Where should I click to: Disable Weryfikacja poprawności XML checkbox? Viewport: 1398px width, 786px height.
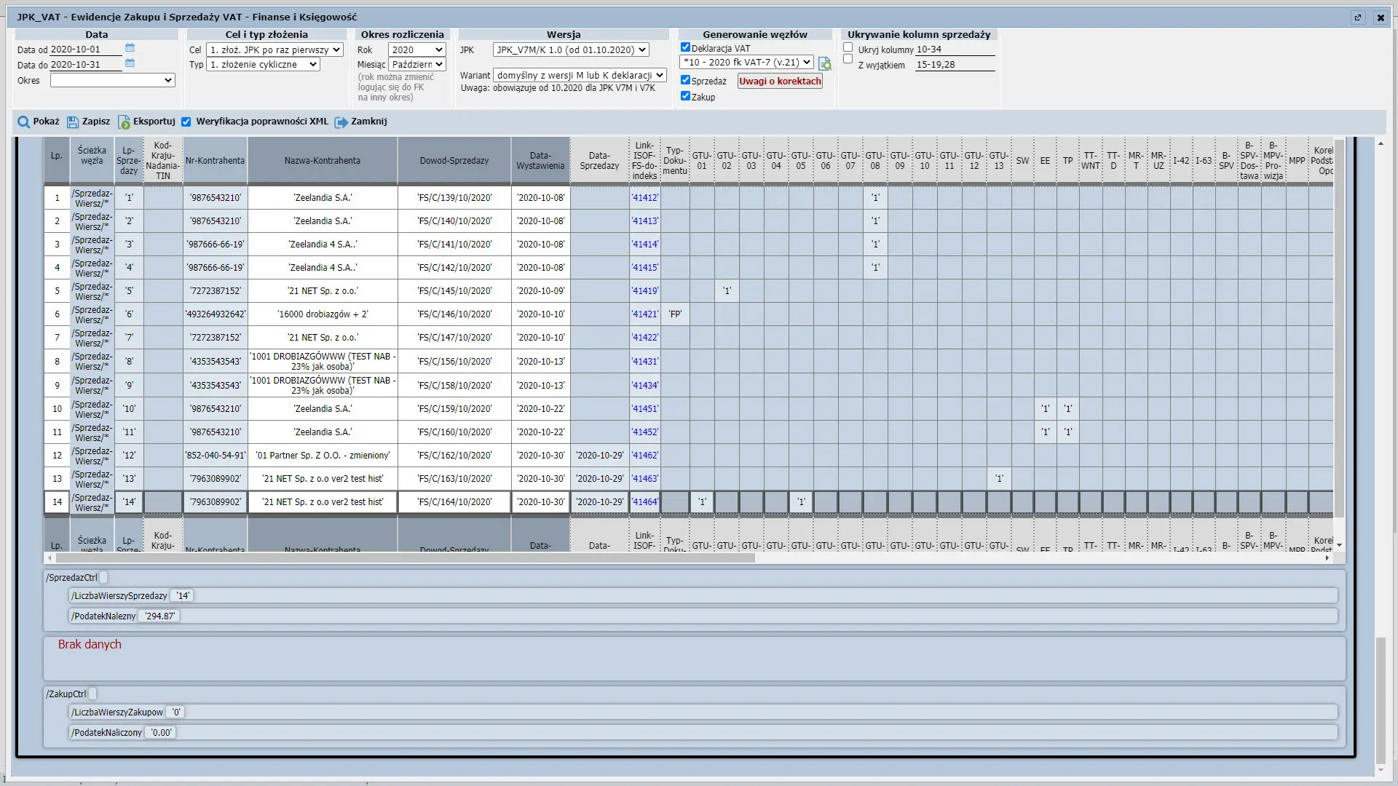[x=186, y=122]
